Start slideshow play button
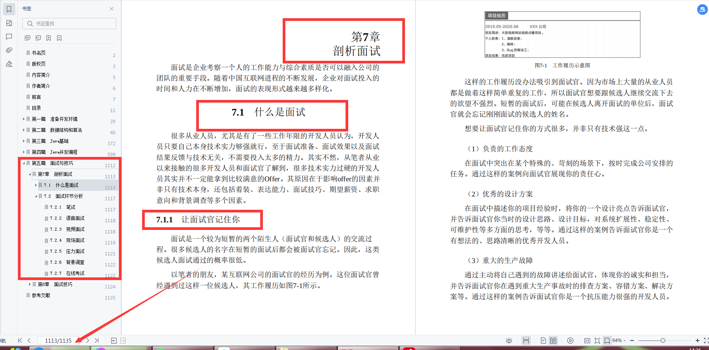The height and width of the screenshot is (350, 709). pos(570,340)
